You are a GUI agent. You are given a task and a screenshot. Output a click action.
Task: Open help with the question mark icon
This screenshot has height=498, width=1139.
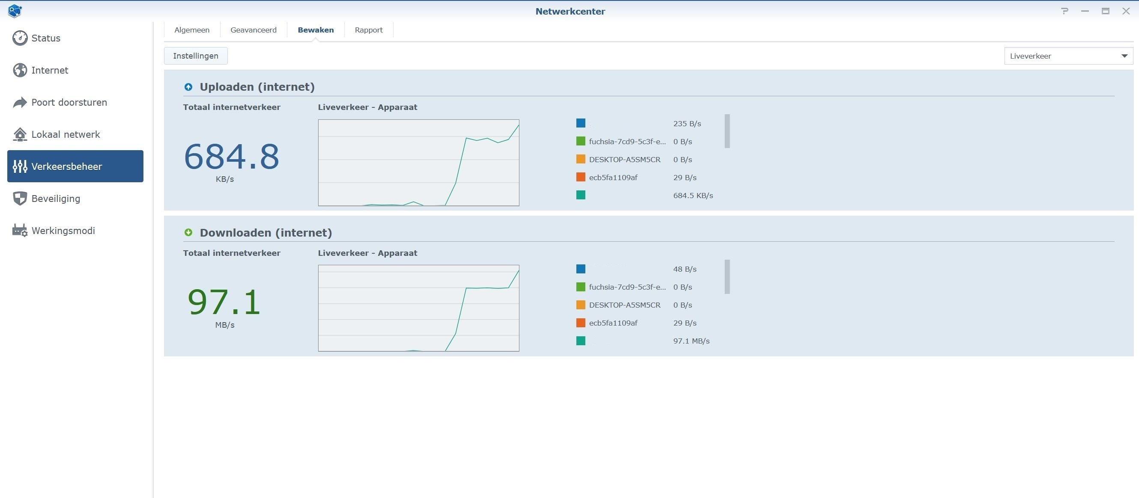pyautogui.click(x=1065, y=11)
